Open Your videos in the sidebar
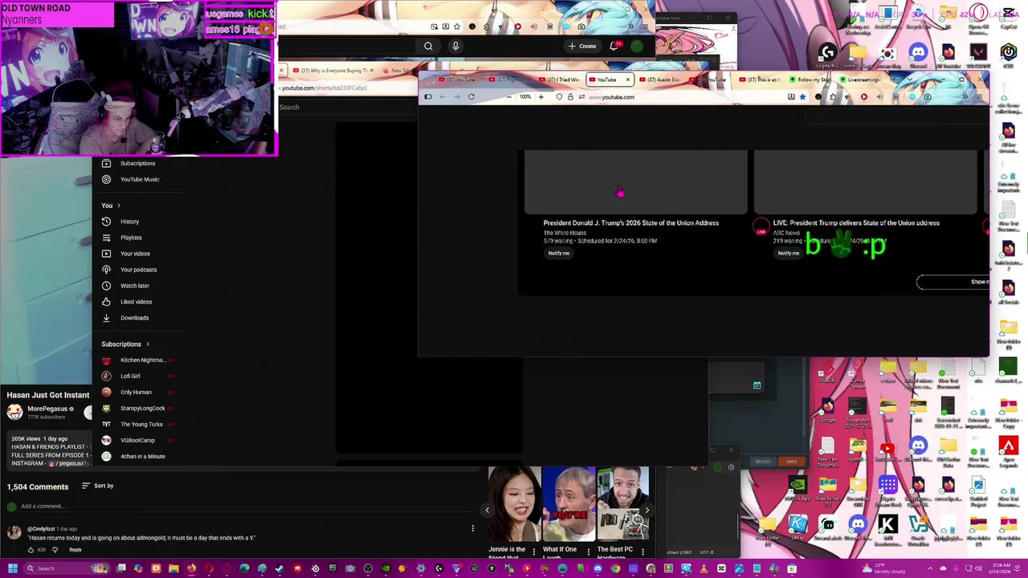 pos(135,254)
